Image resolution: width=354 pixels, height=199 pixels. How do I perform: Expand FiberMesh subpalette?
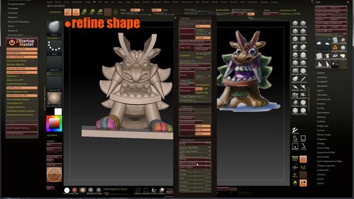point(322,95)
